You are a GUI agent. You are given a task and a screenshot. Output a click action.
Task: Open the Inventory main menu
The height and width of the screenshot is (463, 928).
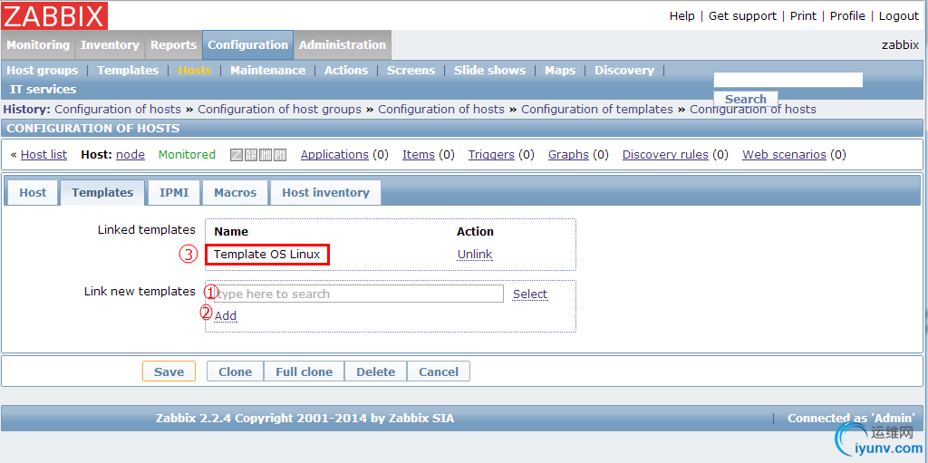pyautogui.click(x=110, y=45)
